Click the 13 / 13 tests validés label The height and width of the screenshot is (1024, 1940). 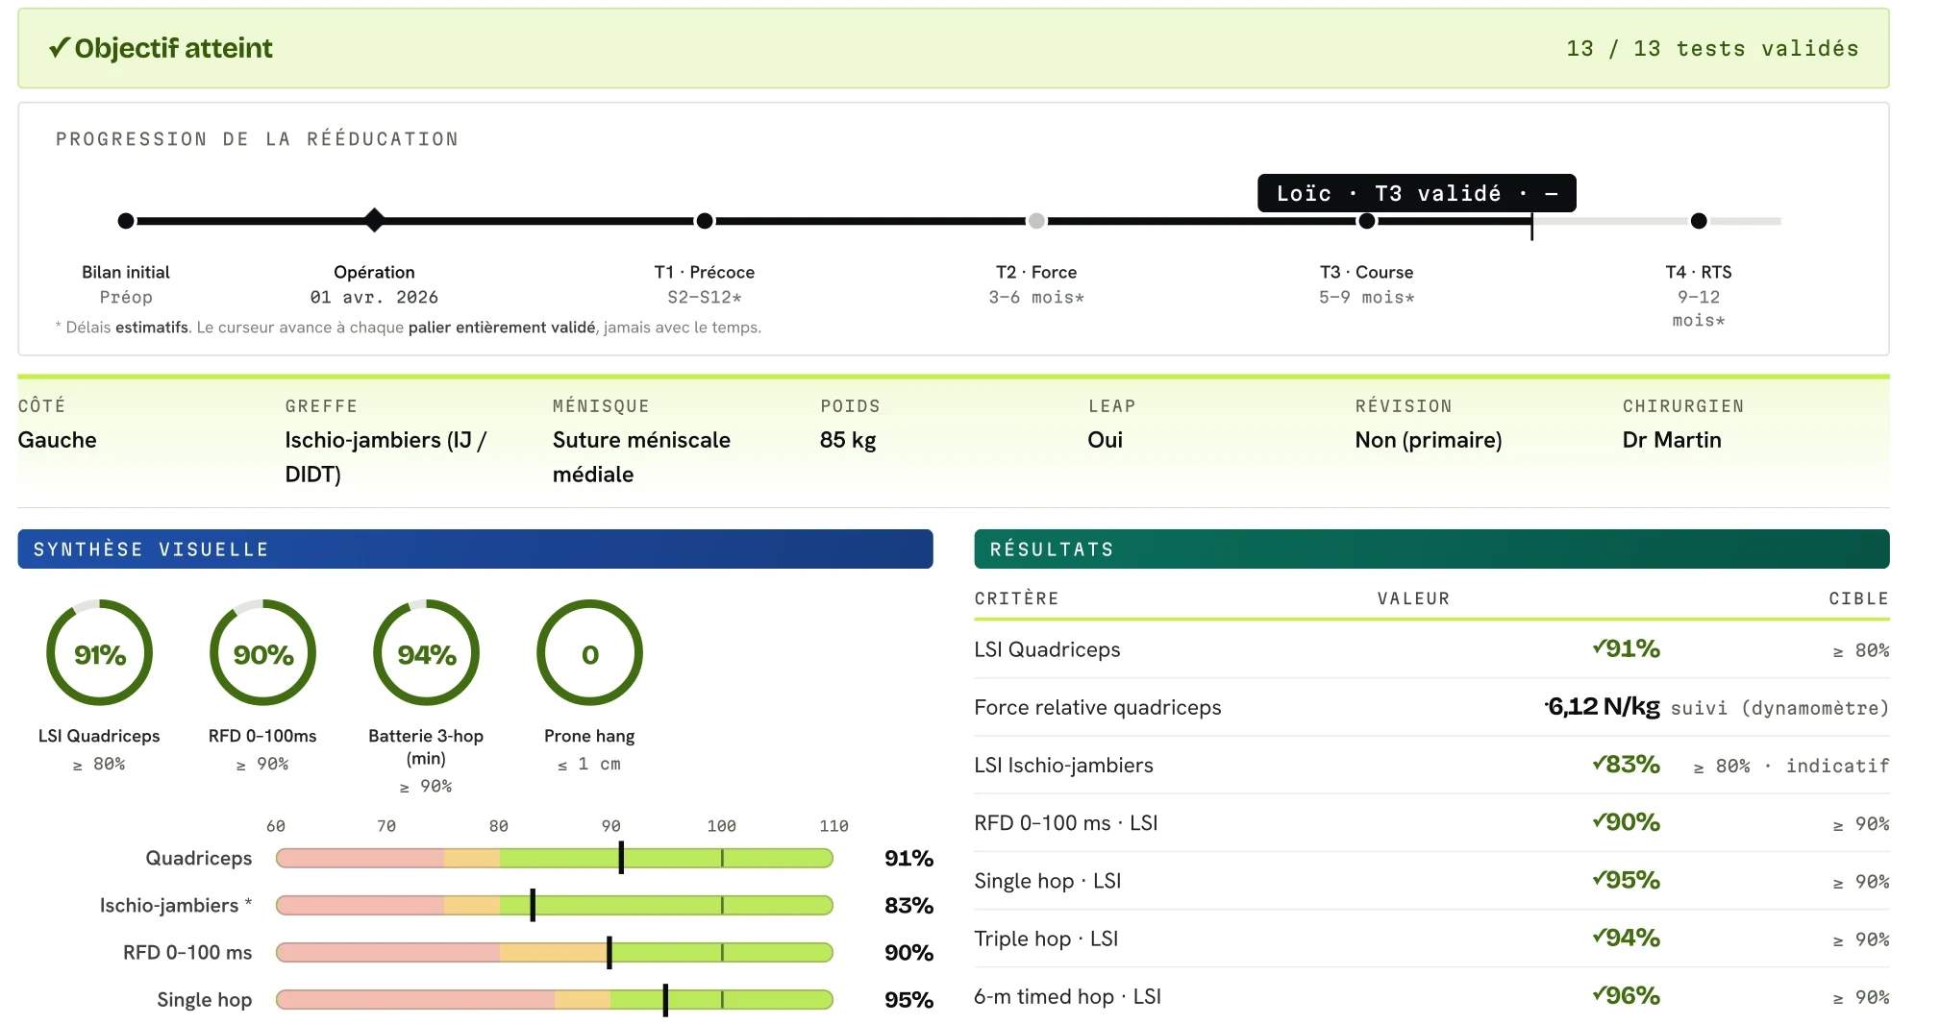coord(1712,48)
